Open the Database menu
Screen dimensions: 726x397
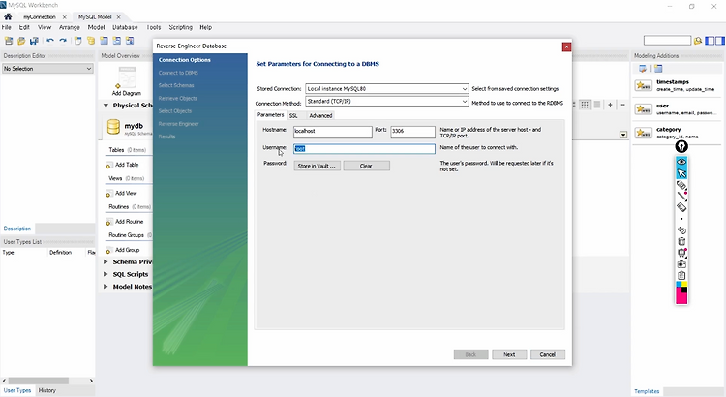(125, 28)
